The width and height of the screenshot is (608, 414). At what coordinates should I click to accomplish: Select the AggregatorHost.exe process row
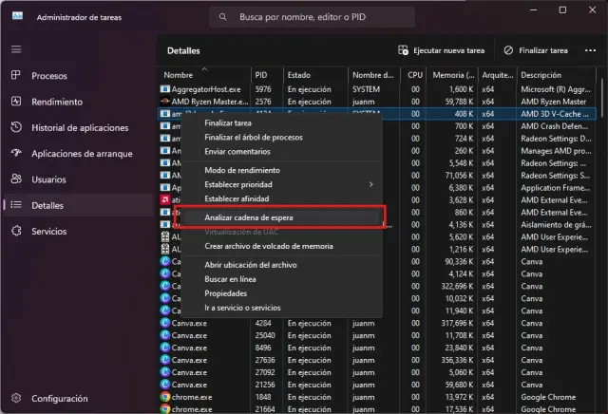[204, 88]
